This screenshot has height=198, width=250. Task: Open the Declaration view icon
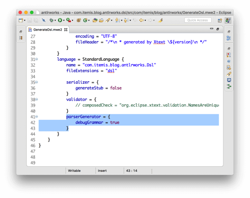pyautogui.click(x=229, y=67)
